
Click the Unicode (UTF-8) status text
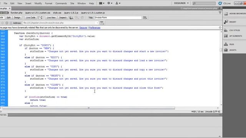213,112
